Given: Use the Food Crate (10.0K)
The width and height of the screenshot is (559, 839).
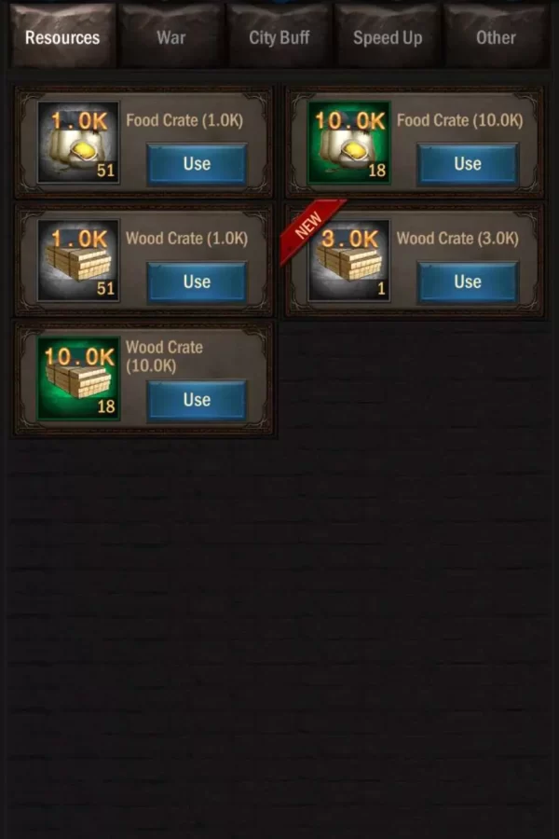Looking at the screenshot, I should coord(468,164).
